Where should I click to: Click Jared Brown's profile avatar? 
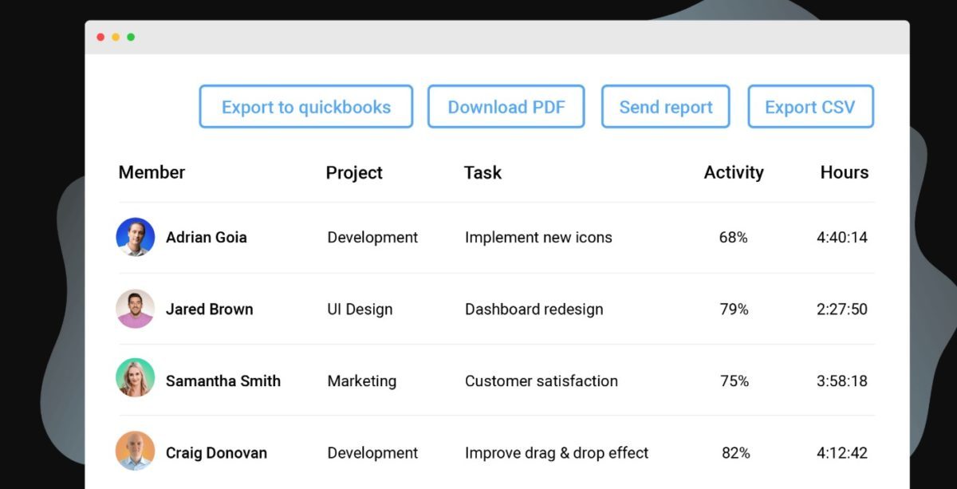136,309
